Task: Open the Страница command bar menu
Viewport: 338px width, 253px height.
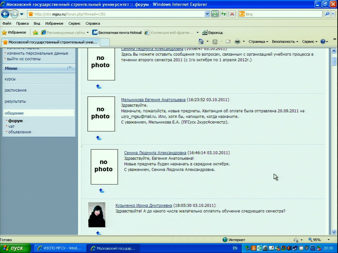Action: coord(258,42)
